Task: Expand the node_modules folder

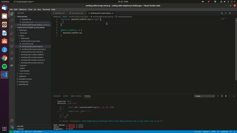Action: [24, 74]
